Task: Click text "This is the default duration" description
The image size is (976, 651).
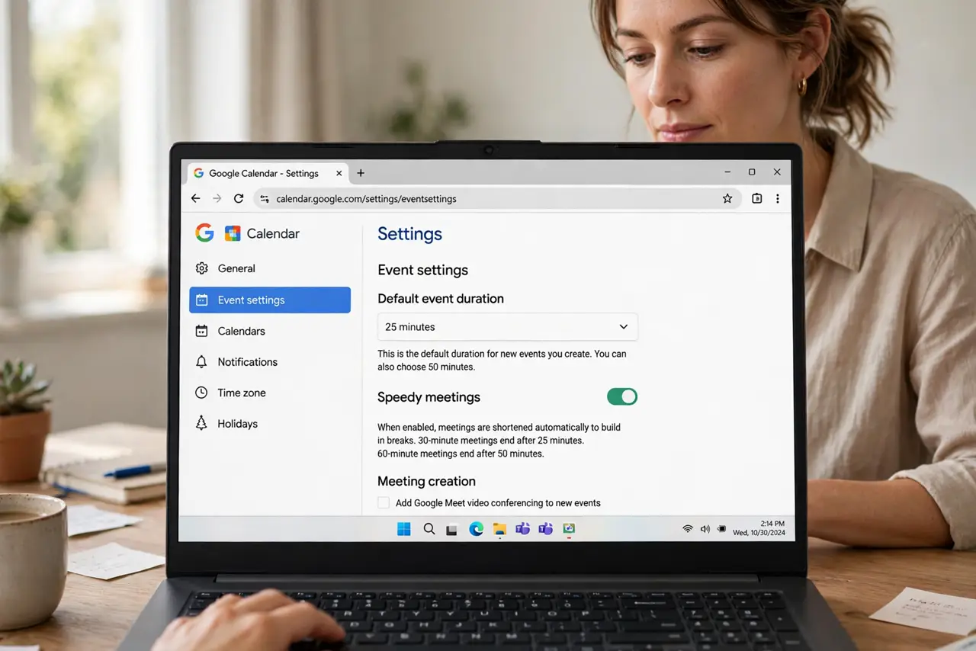Action: pyautogui.click(x=502, y=361)
